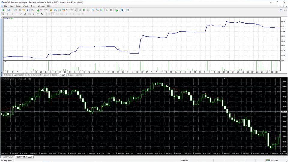Select the H1 timeframe button
The height and width of the screenshot is (162, 288).
(66, 14)
